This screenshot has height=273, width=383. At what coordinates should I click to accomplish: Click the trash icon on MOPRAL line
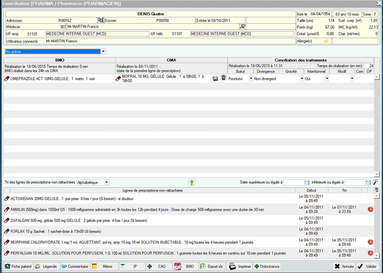224,78
